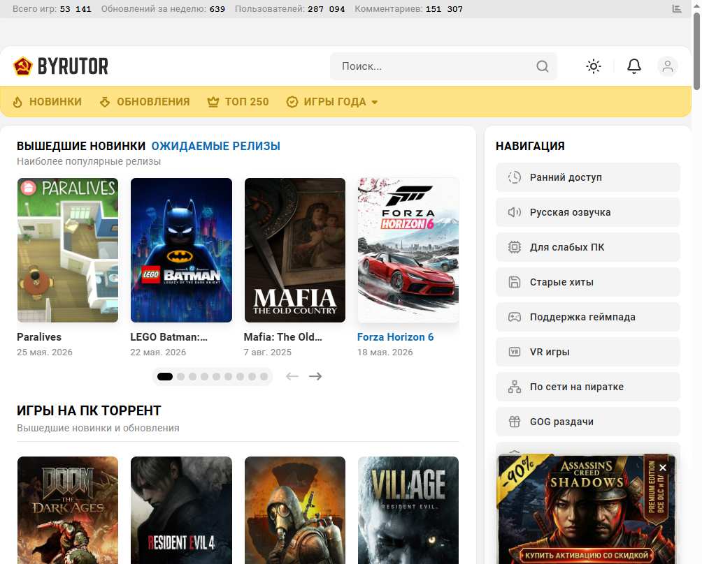Click the crown icon for Топ 250

click(x=213, y=102)
